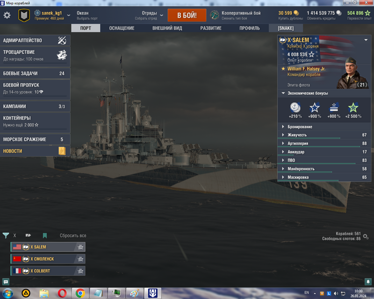Open БОЕВЫЕ ЗАДАЧИ panel

[35, 73]
